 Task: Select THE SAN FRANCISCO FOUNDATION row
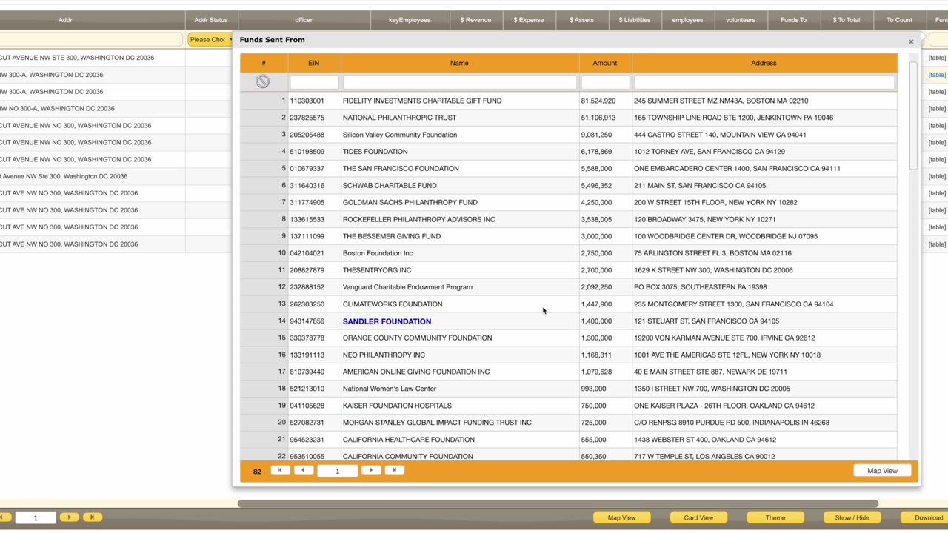point(569,169)
